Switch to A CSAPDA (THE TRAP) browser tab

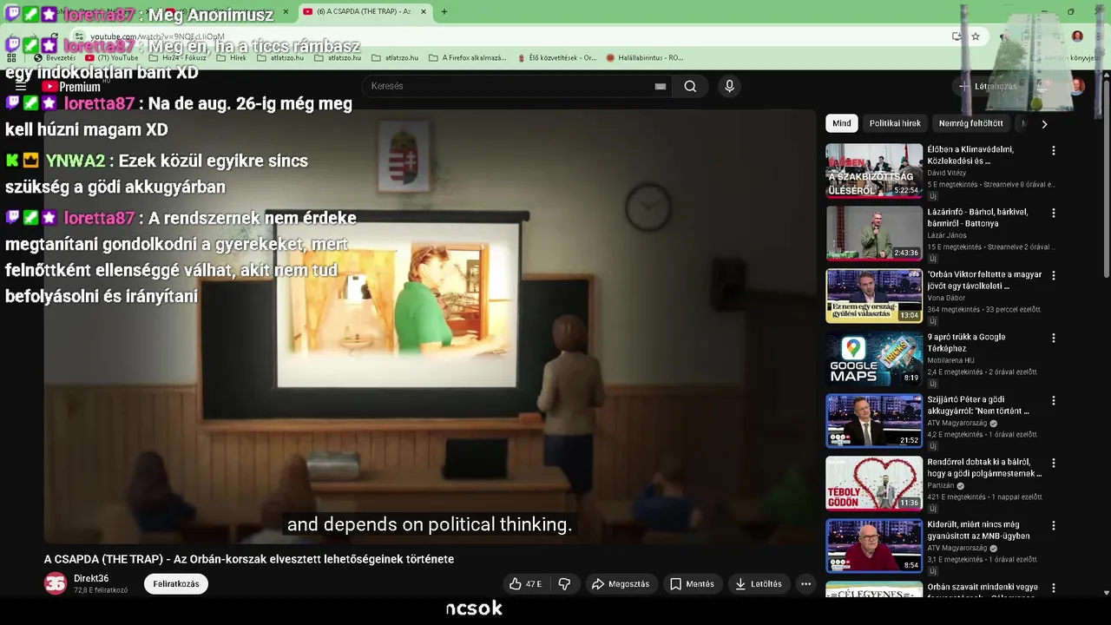coord(365,12)
